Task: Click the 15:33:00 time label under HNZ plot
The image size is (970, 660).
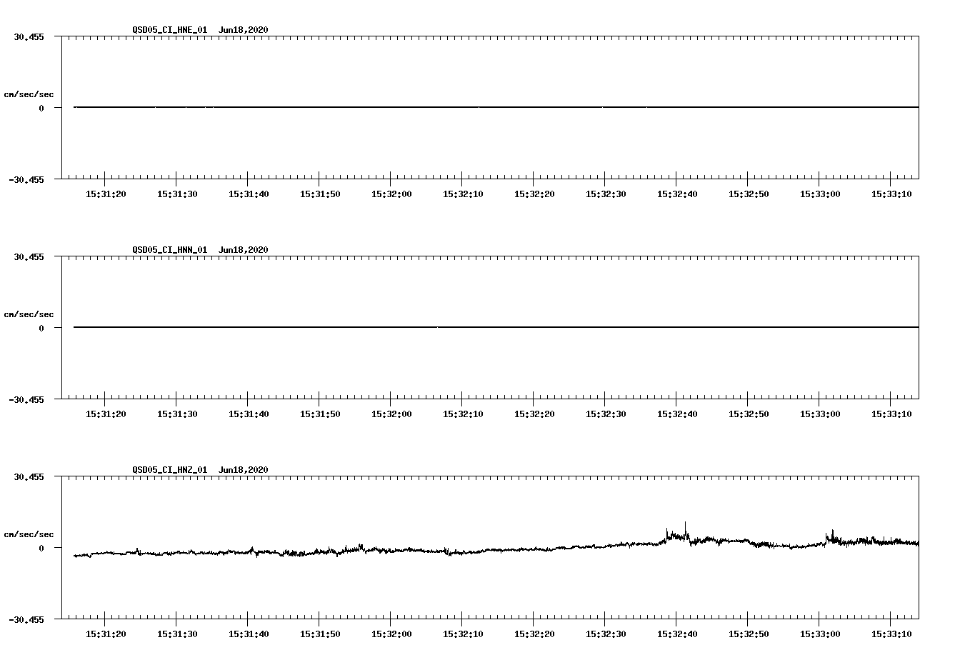Action: point(820,634)
